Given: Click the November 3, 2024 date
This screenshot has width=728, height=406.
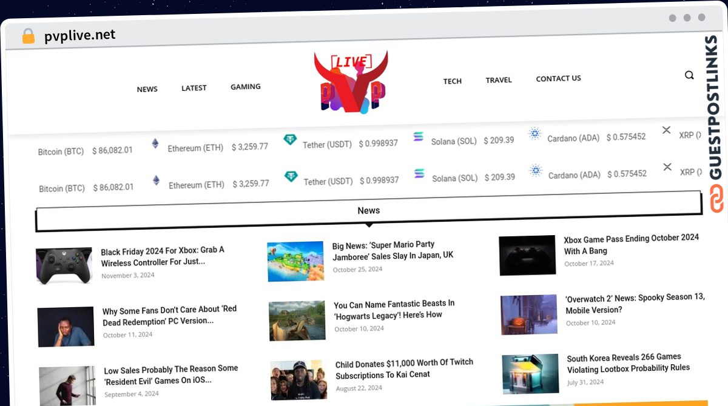Looking at the screenshot, I should [128, 275].
